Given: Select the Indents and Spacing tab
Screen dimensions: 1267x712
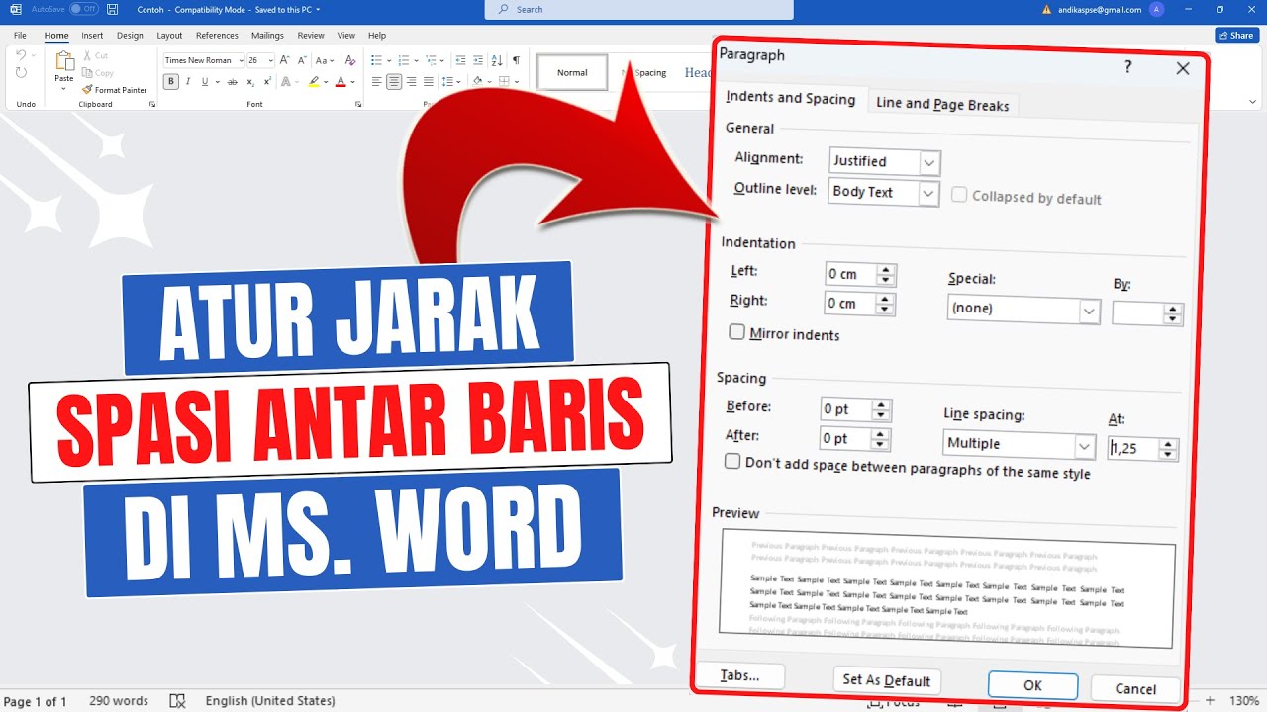Looking at the screenshot, I should point(790,98).
